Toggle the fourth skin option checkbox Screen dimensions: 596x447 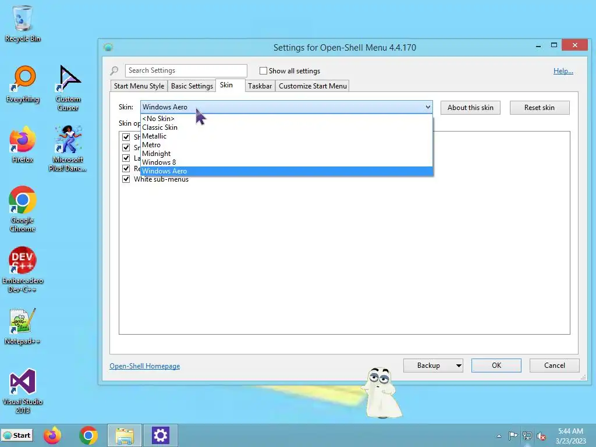[x=126, y=168]
